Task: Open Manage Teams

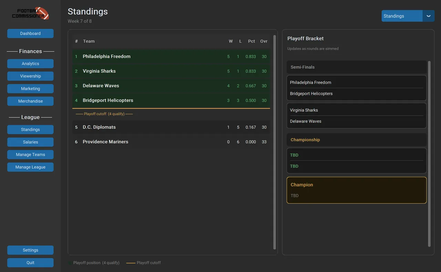Action: pos(30,155)
